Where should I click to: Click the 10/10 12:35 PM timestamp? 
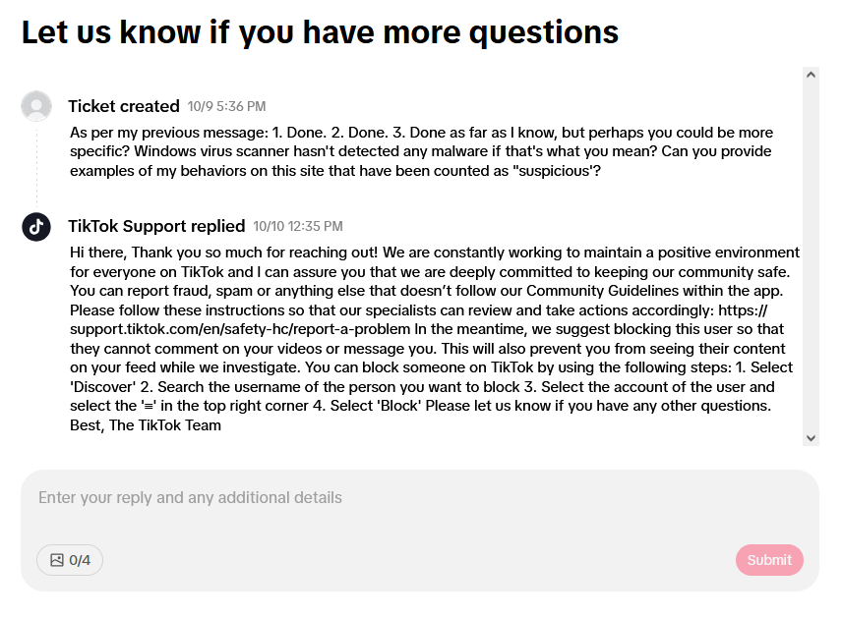coord(298,227)
